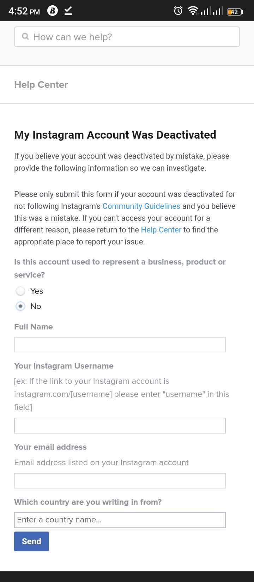The width and height of the screenshot is (254, 582).
Task: Open the country name combo box
Action: tap(120, 520)
